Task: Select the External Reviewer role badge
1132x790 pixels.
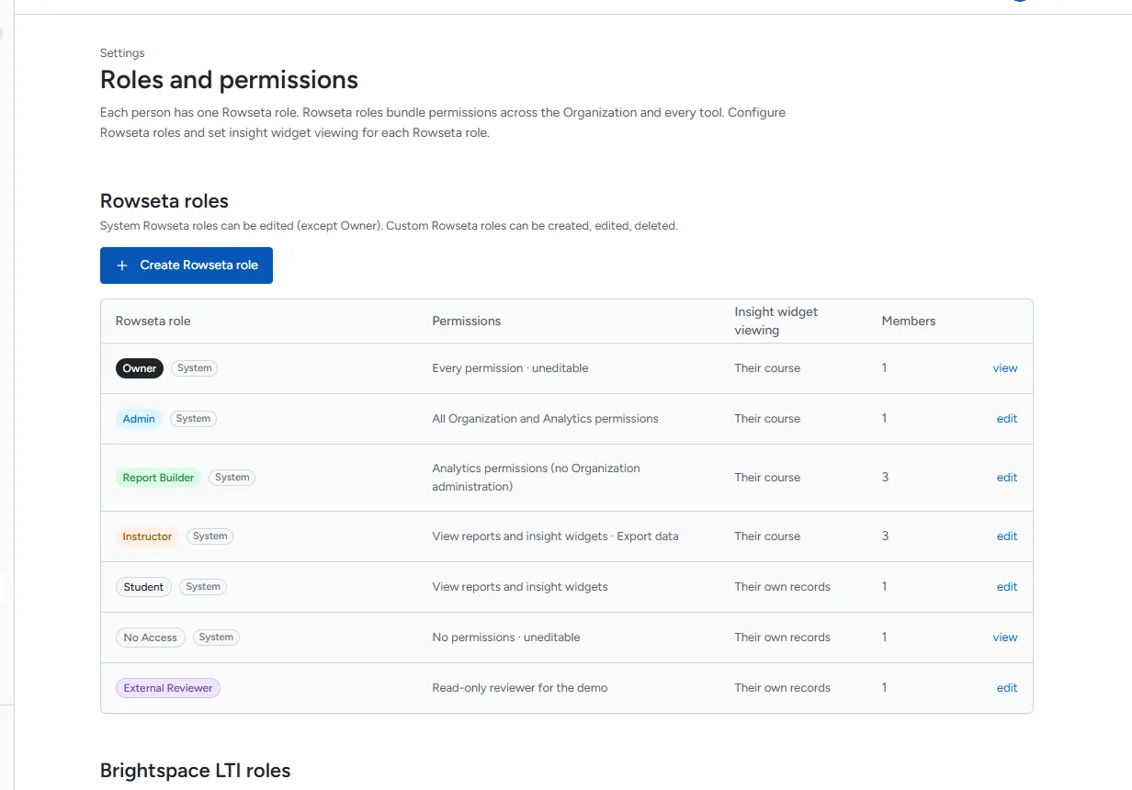Action: (168, 688)
